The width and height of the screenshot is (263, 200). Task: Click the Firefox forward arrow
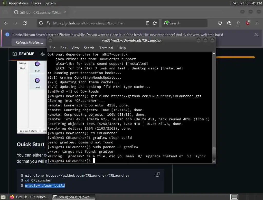[15, 23]
